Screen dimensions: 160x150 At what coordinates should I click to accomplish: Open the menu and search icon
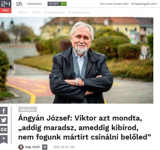[x=19, y=4]
